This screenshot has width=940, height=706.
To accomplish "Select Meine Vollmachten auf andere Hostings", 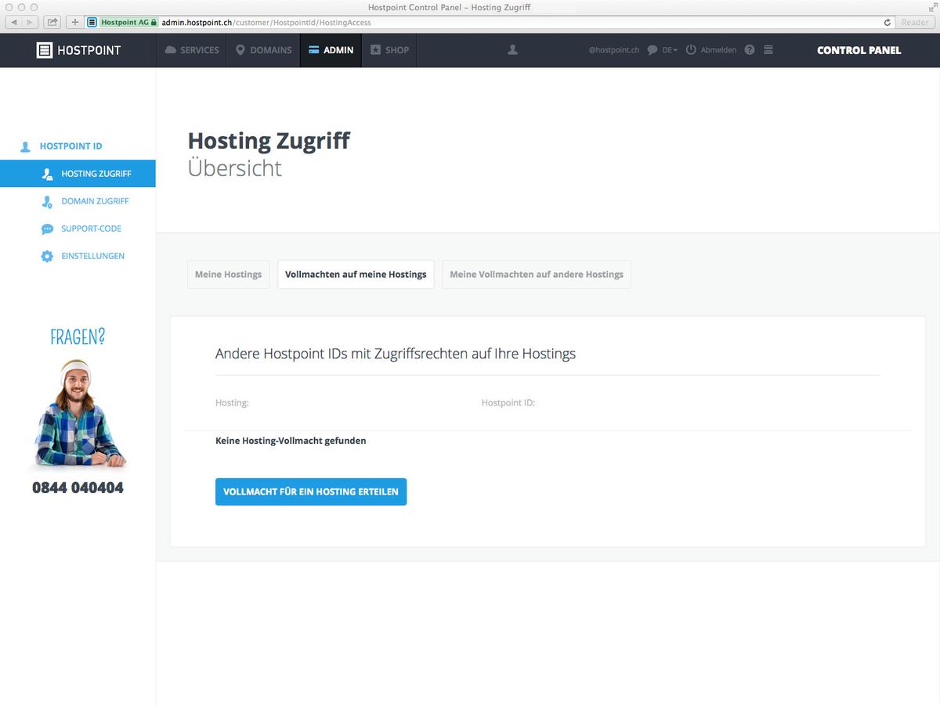I will click(536, 274).
